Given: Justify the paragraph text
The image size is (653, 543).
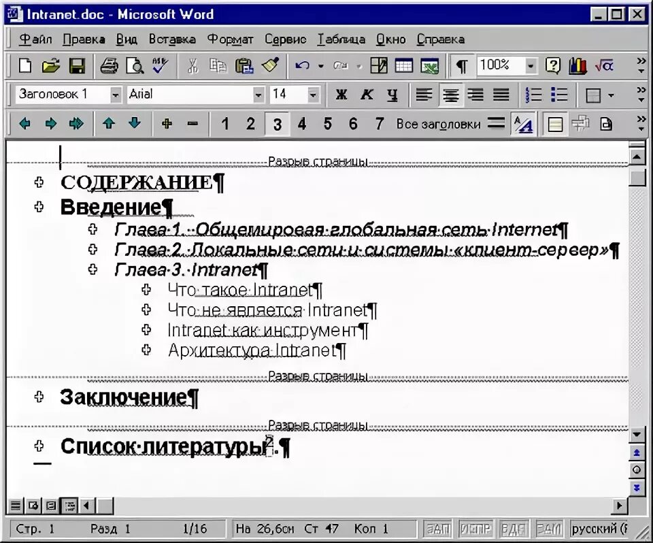Looking at the screenshot, I should (501, 95).
